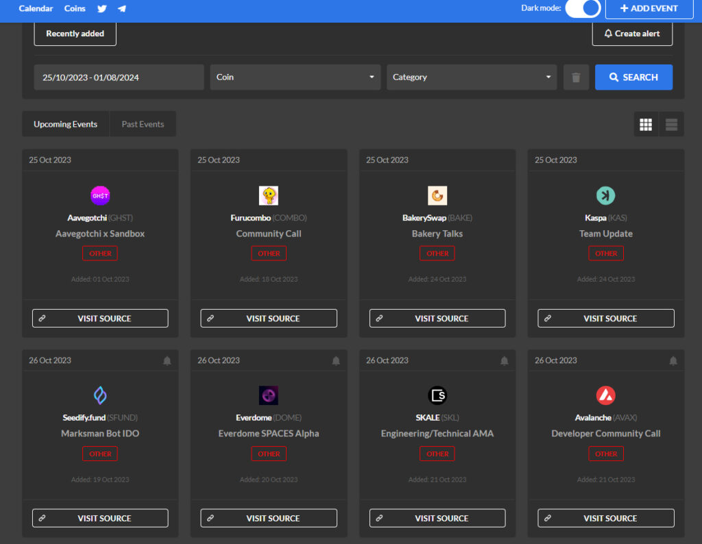
Task: Set alert bell on Seedify.fund event
Action: [167, 360]
